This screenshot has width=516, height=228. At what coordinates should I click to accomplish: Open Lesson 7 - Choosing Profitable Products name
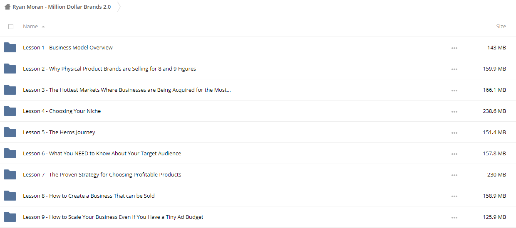point(102,174)
